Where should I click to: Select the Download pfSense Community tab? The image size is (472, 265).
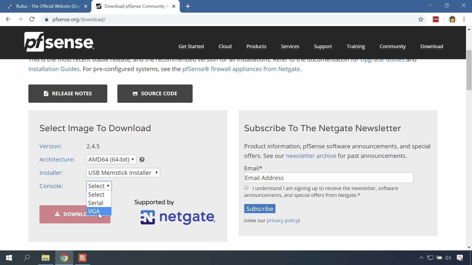pos(136,6)
